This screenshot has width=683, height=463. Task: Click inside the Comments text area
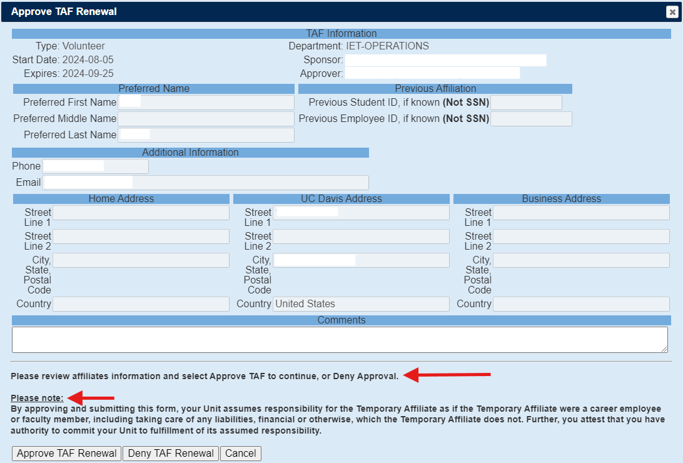click(x=340, y=340)
